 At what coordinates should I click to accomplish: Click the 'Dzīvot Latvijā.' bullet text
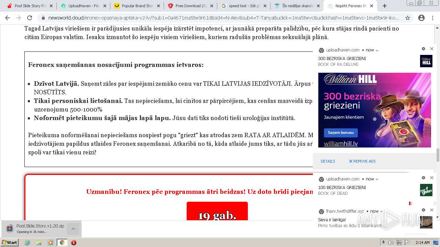[x=56, y=84]
